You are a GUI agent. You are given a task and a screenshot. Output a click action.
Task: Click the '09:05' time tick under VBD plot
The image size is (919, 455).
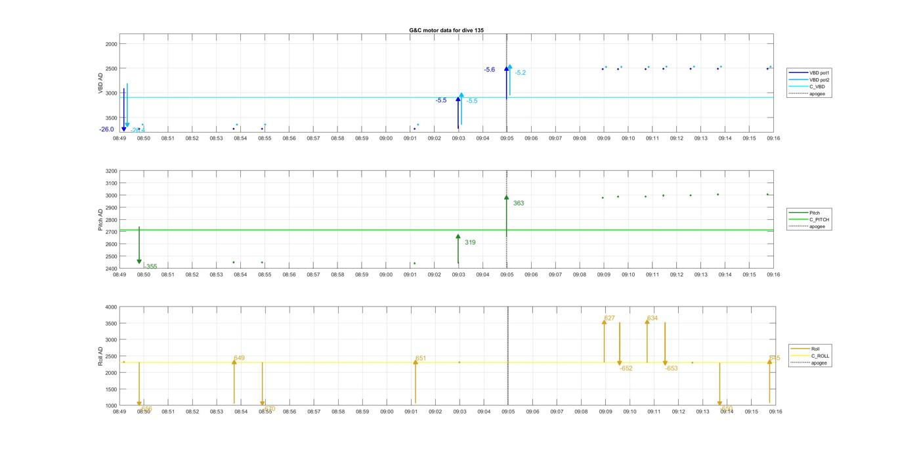pyautogui.click(x=507, y=139)
